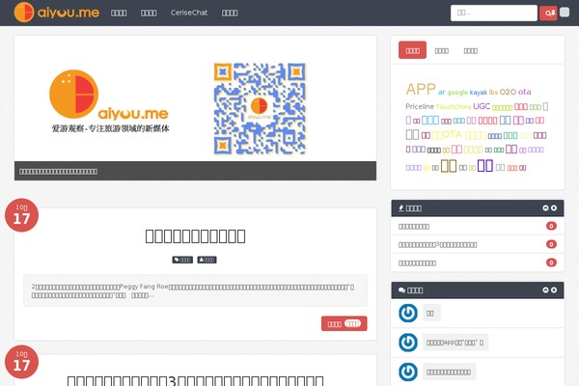Click the dark badge with the user icon
This screenshot has height=386, width=579.
(207, 260)
